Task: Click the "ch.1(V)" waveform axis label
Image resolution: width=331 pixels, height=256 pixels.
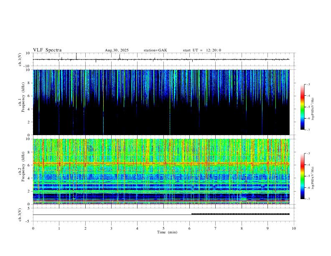Action: [20, 59]
